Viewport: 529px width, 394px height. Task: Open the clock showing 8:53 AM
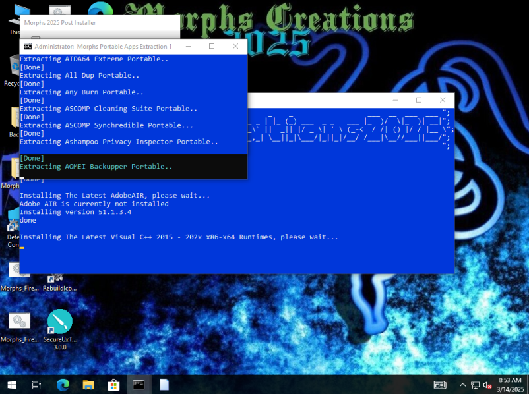pos(510,385)
